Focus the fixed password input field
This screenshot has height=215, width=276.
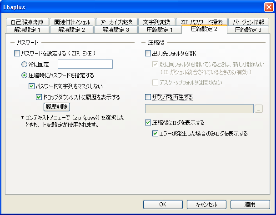(x=85, y=64)
